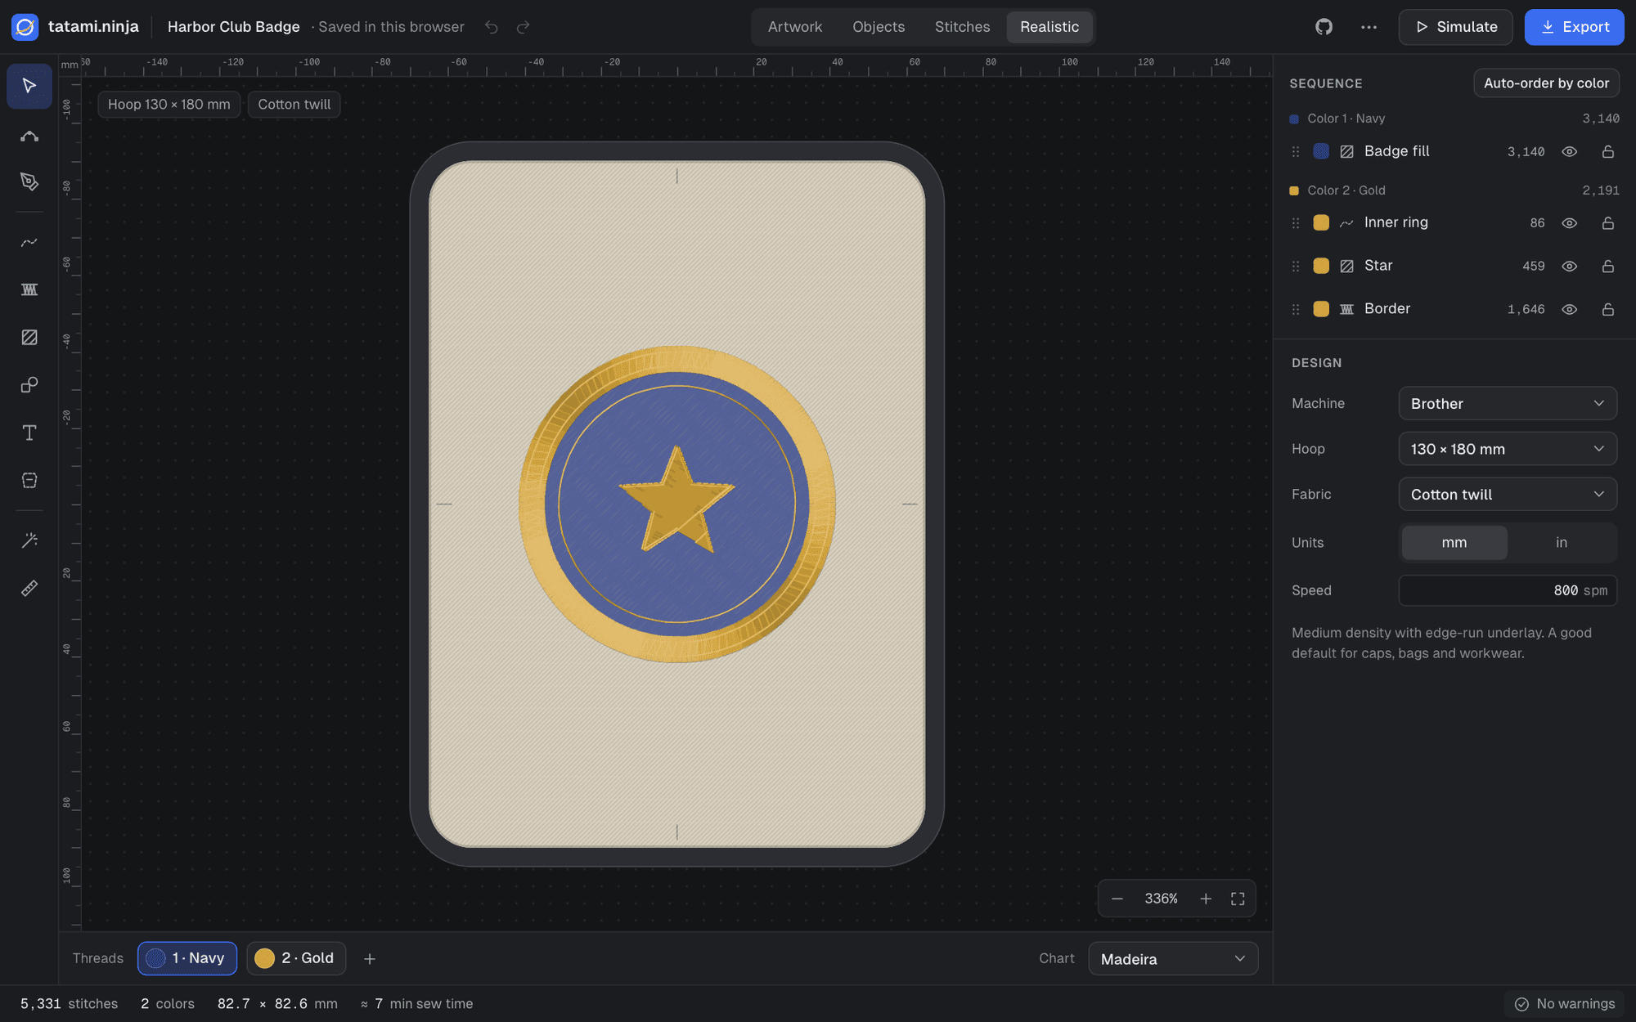Viewport: 1636px width, 1022px height.
Task: Click Auto-order by color button
Action: pos(1546,83)
